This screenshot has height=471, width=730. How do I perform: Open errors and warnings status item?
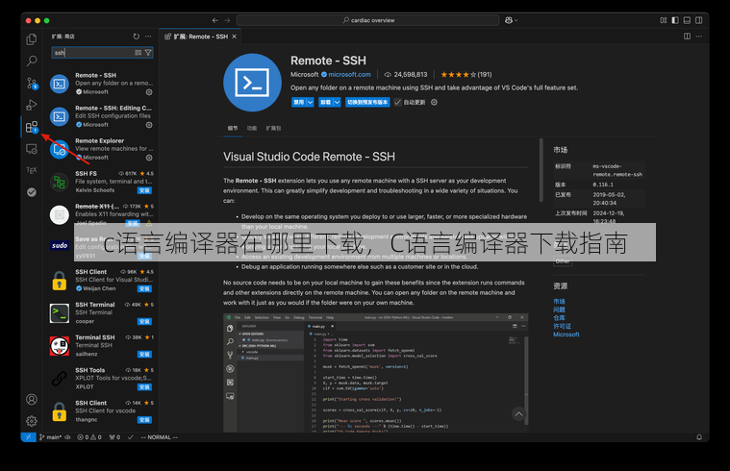89,437
